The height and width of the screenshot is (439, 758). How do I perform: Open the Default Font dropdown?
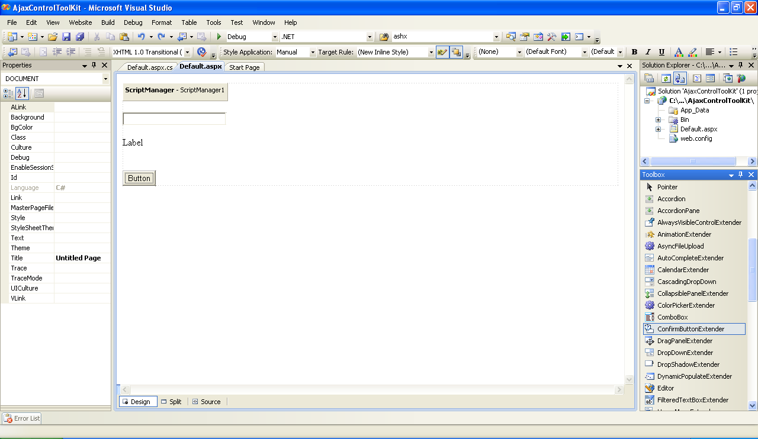[584, 52]
